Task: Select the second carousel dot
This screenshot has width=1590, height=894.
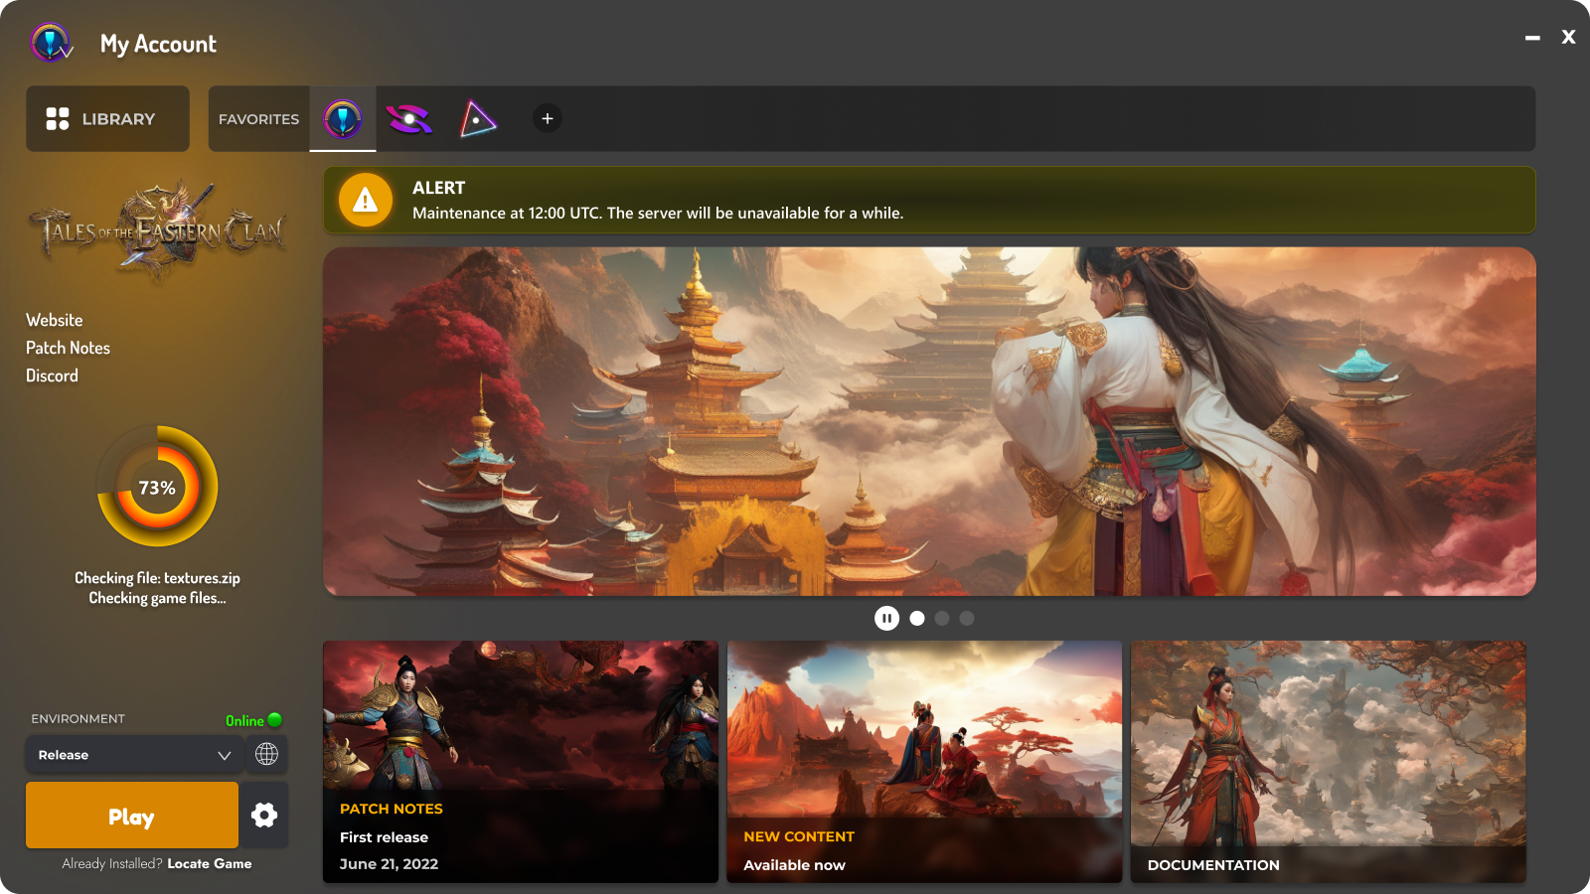Action: pyautogui.click(x=942, y=618)
